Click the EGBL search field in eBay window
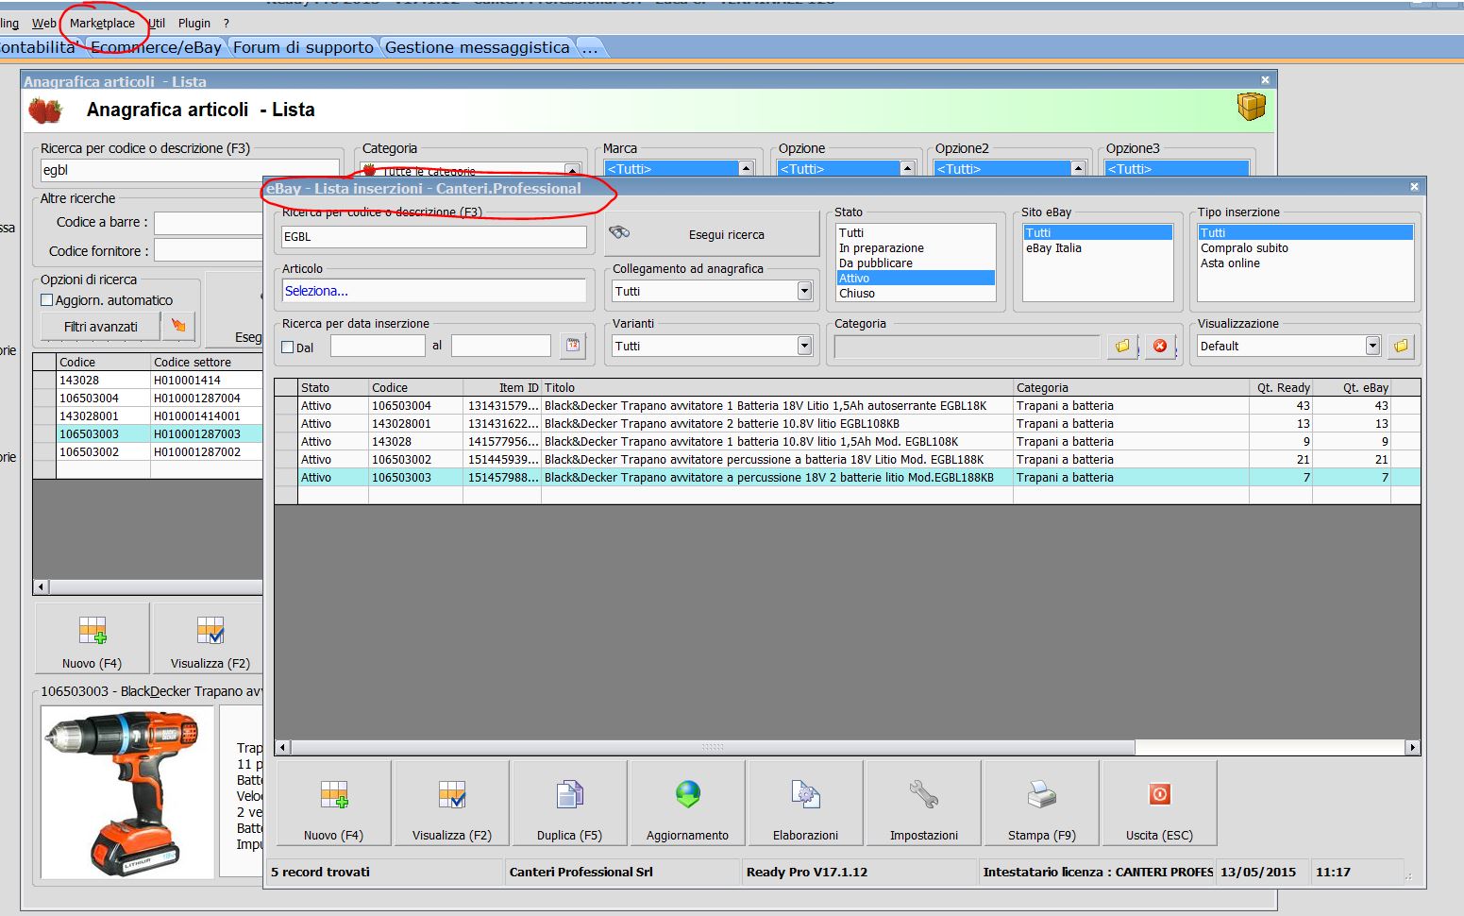 pos(434,236)
